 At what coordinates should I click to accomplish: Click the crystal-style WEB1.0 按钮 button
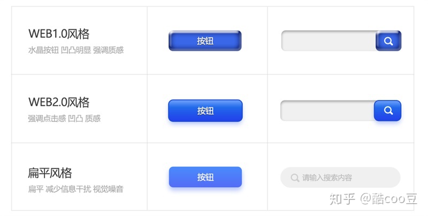[x=205, y=41]
